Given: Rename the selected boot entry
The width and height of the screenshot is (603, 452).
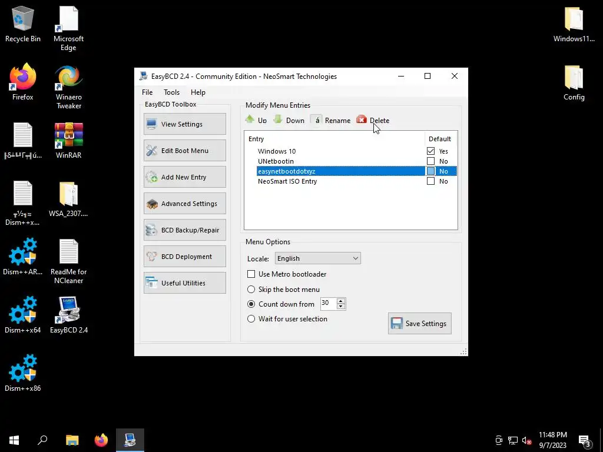Looking at the screenshot, I should [331, 120].
